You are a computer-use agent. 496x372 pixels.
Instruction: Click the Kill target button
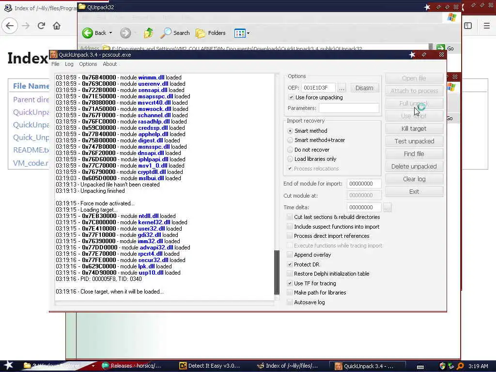click(x=414, y=128)
